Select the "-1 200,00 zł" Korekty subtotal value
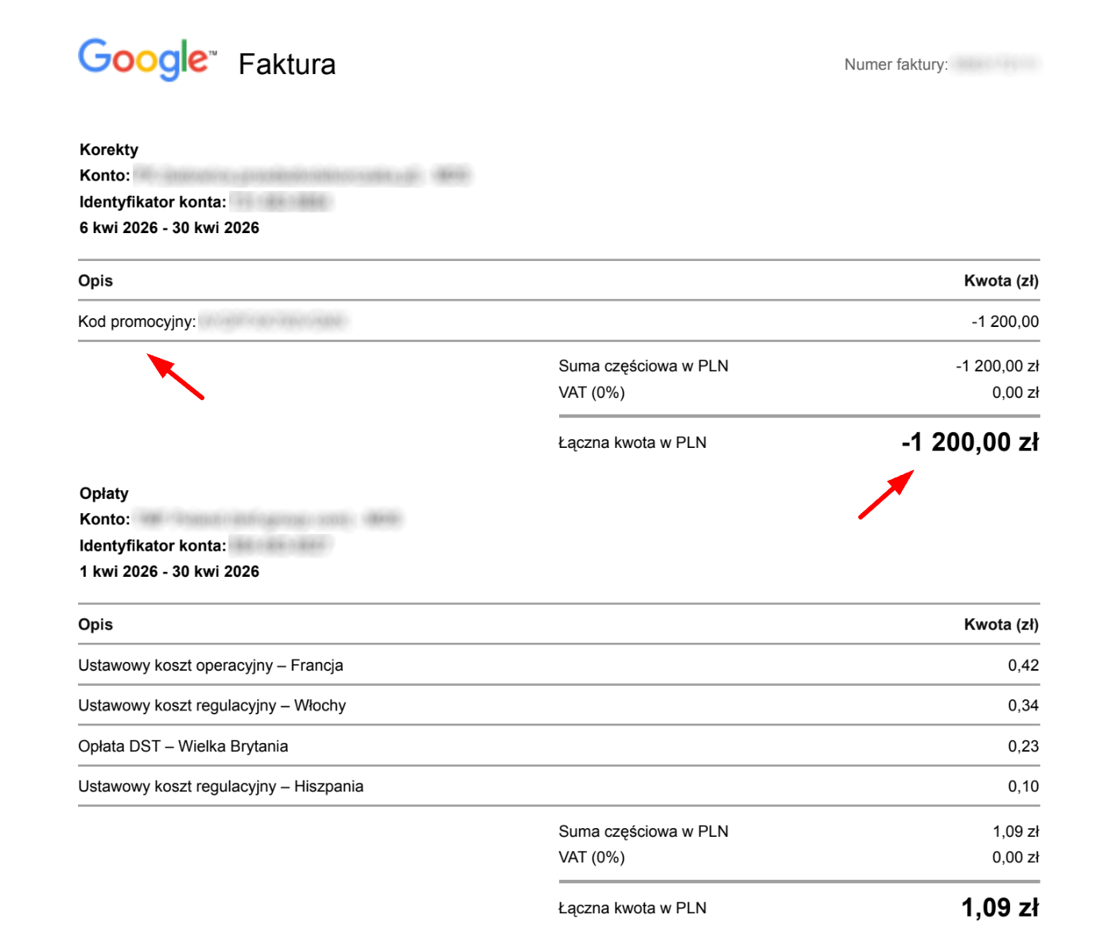The image size is (1112, 934). click(997, 366)
